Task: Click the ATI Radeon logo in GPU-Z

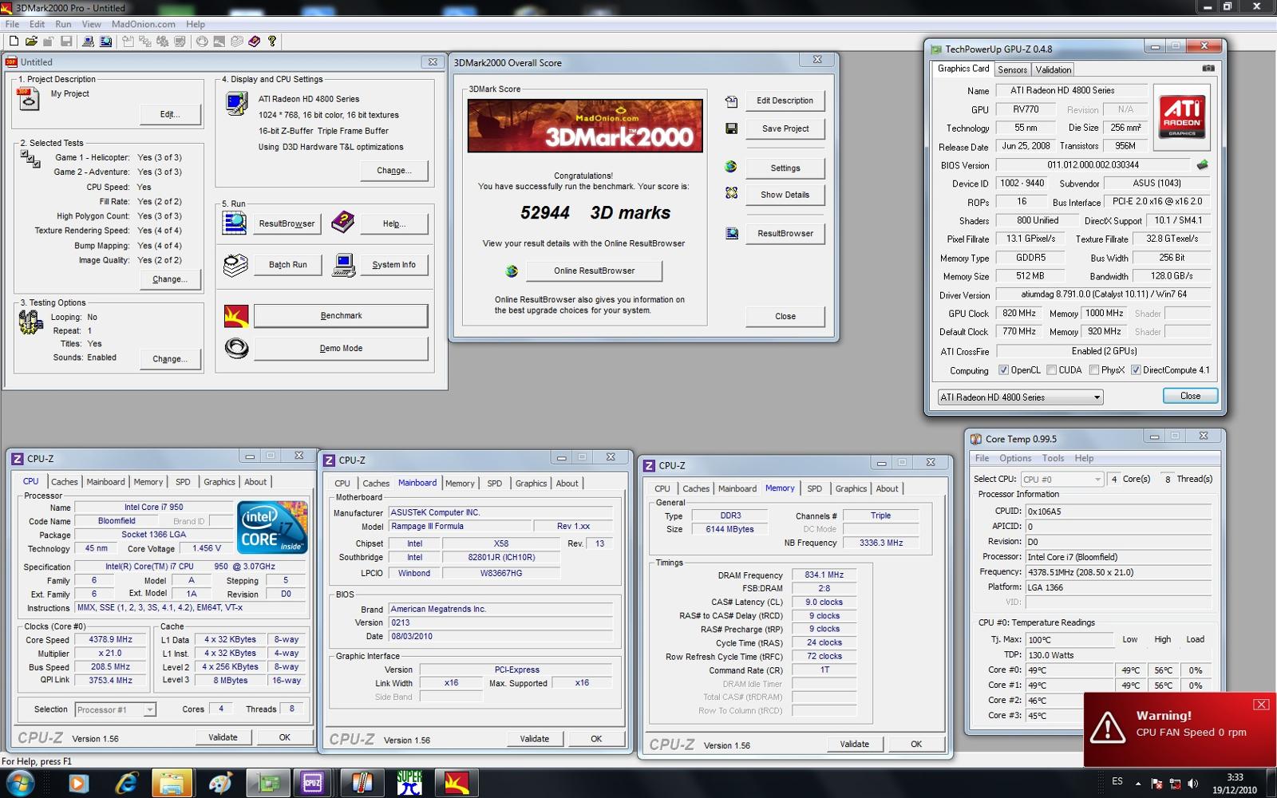Action: pos(1182,117)
